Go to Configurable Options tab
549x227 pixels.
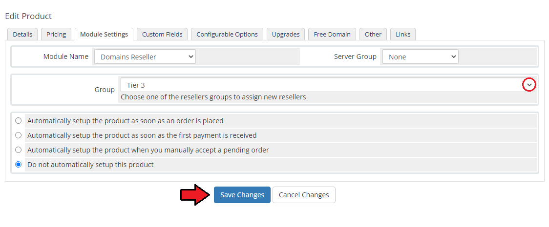point(227,34)
